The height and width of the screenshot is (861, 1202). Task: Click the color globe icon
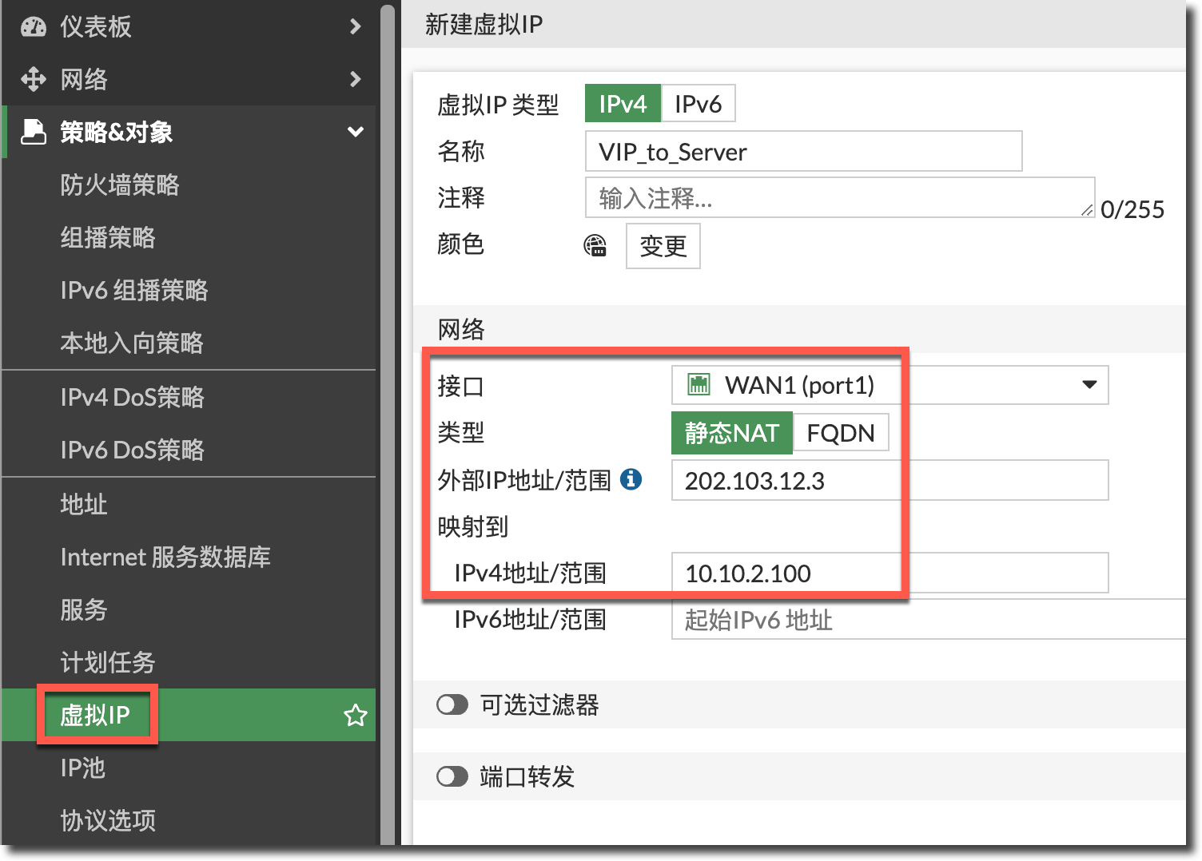(595, 246)
